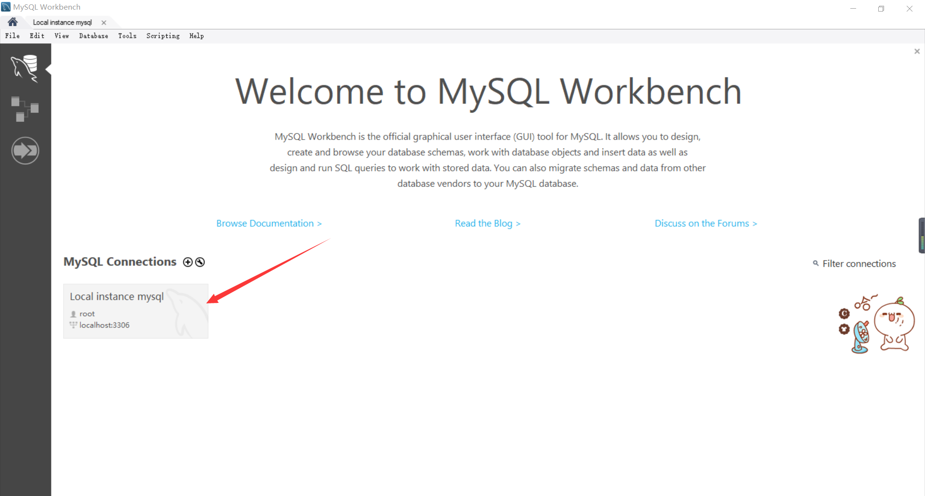Click the 'root' user text on connection tile
Viewport: 925px width, 496px height.
[87, 314]
